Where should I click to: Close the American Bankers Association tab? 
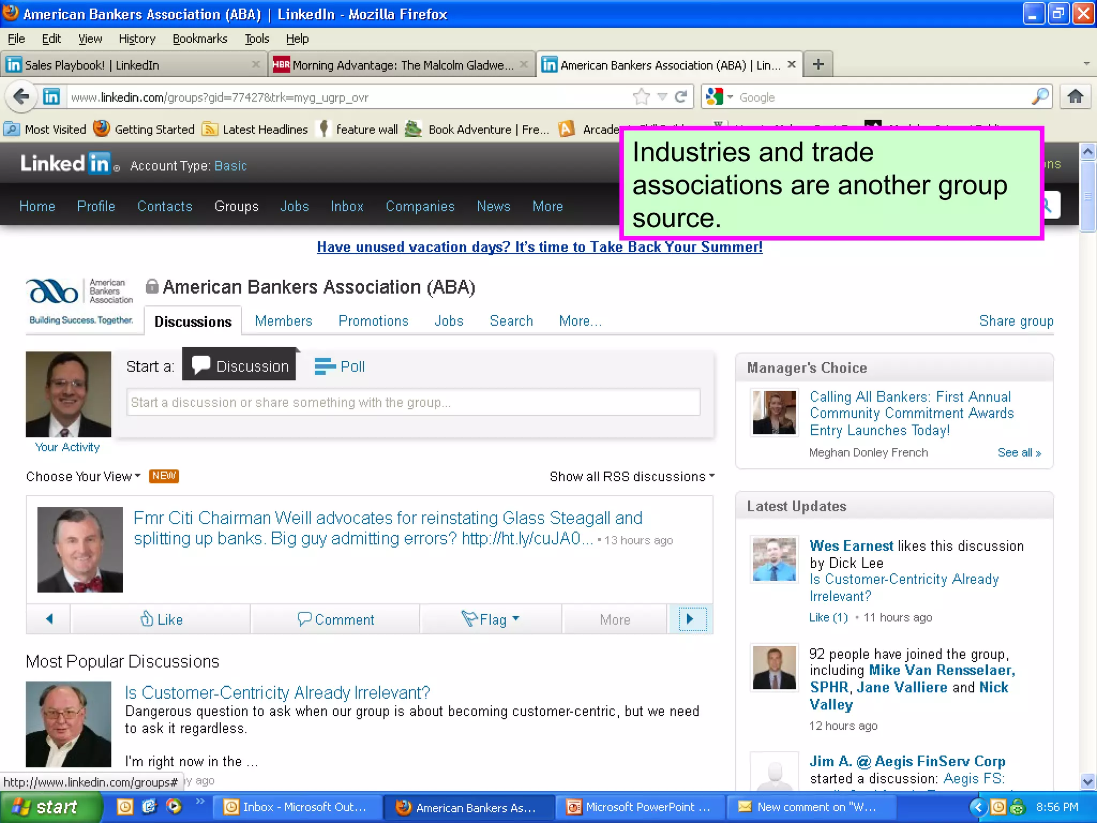pos(791,65)
